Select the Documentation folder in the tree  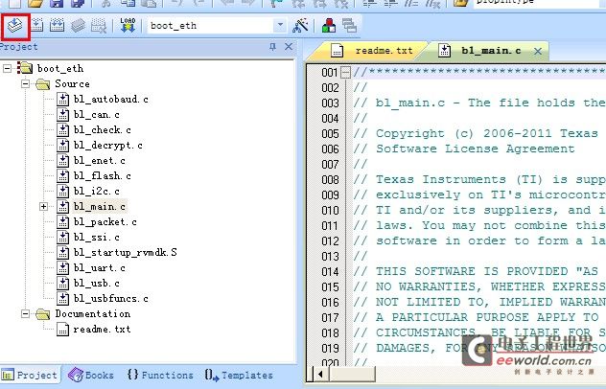(x=92, y=313)
